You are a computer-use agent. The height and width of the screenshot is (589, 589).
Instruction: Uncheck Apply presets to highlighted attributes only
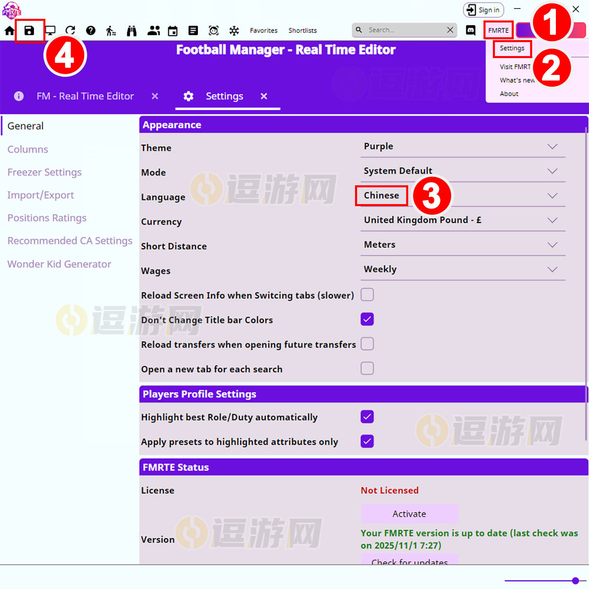pos(367,441)
